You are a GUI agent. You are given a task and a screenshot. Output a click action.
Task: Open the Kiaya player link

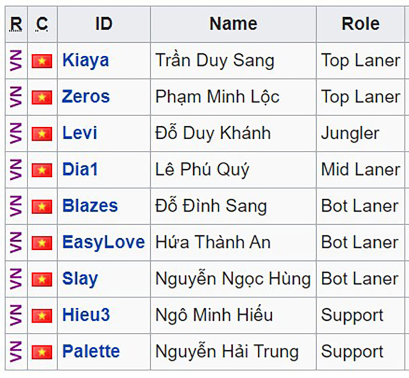click(85, 61)
